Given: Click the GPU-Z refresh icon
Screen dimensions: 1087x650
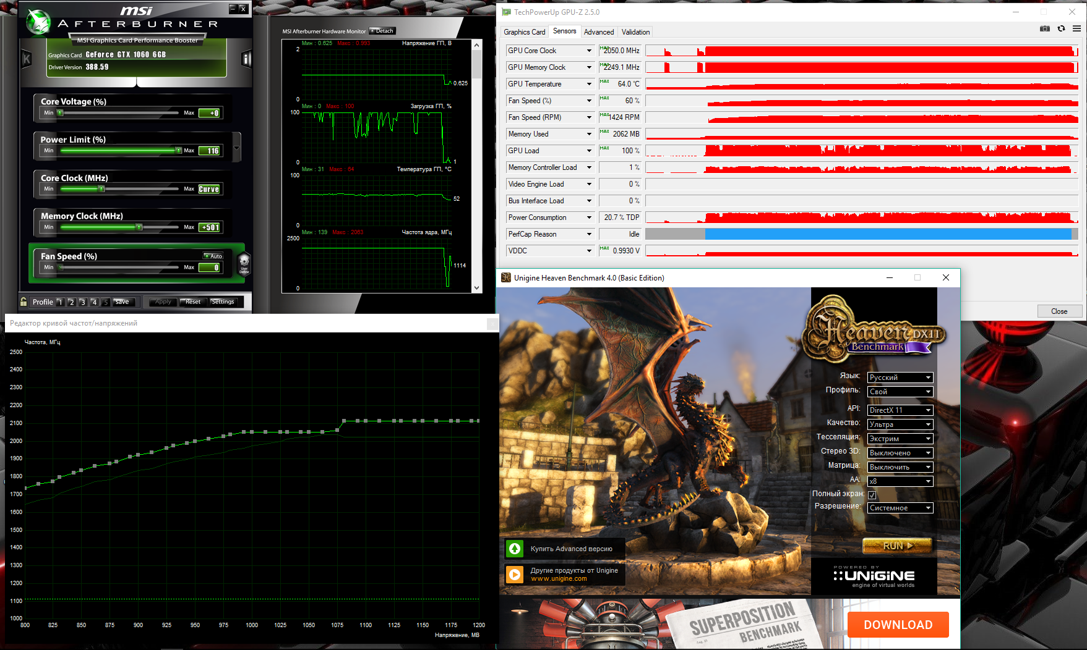Looking at the screenshot, I should tap(1061, 28).
